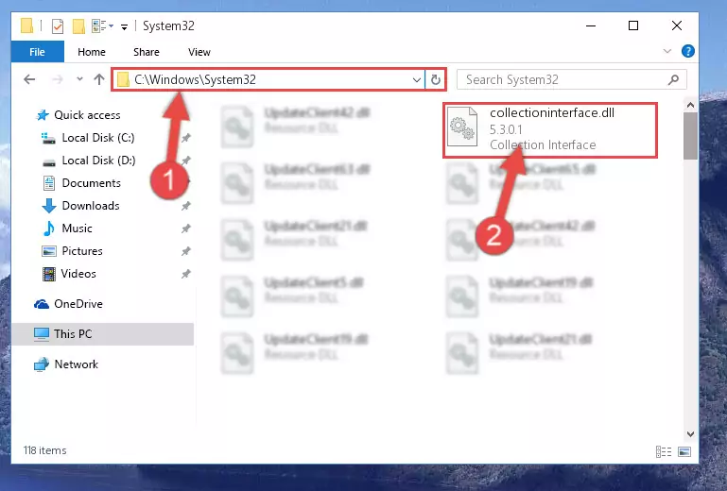The image size is (727, 491).
Task: Switch to the Home ribbon tab
Action: tap(92, 52)
